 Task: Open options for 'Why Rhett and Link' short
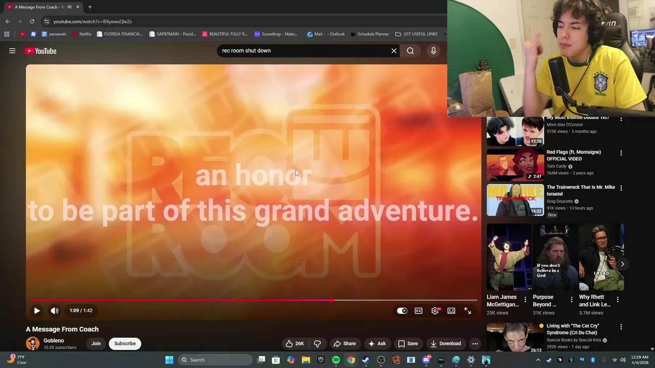[618, 300]
